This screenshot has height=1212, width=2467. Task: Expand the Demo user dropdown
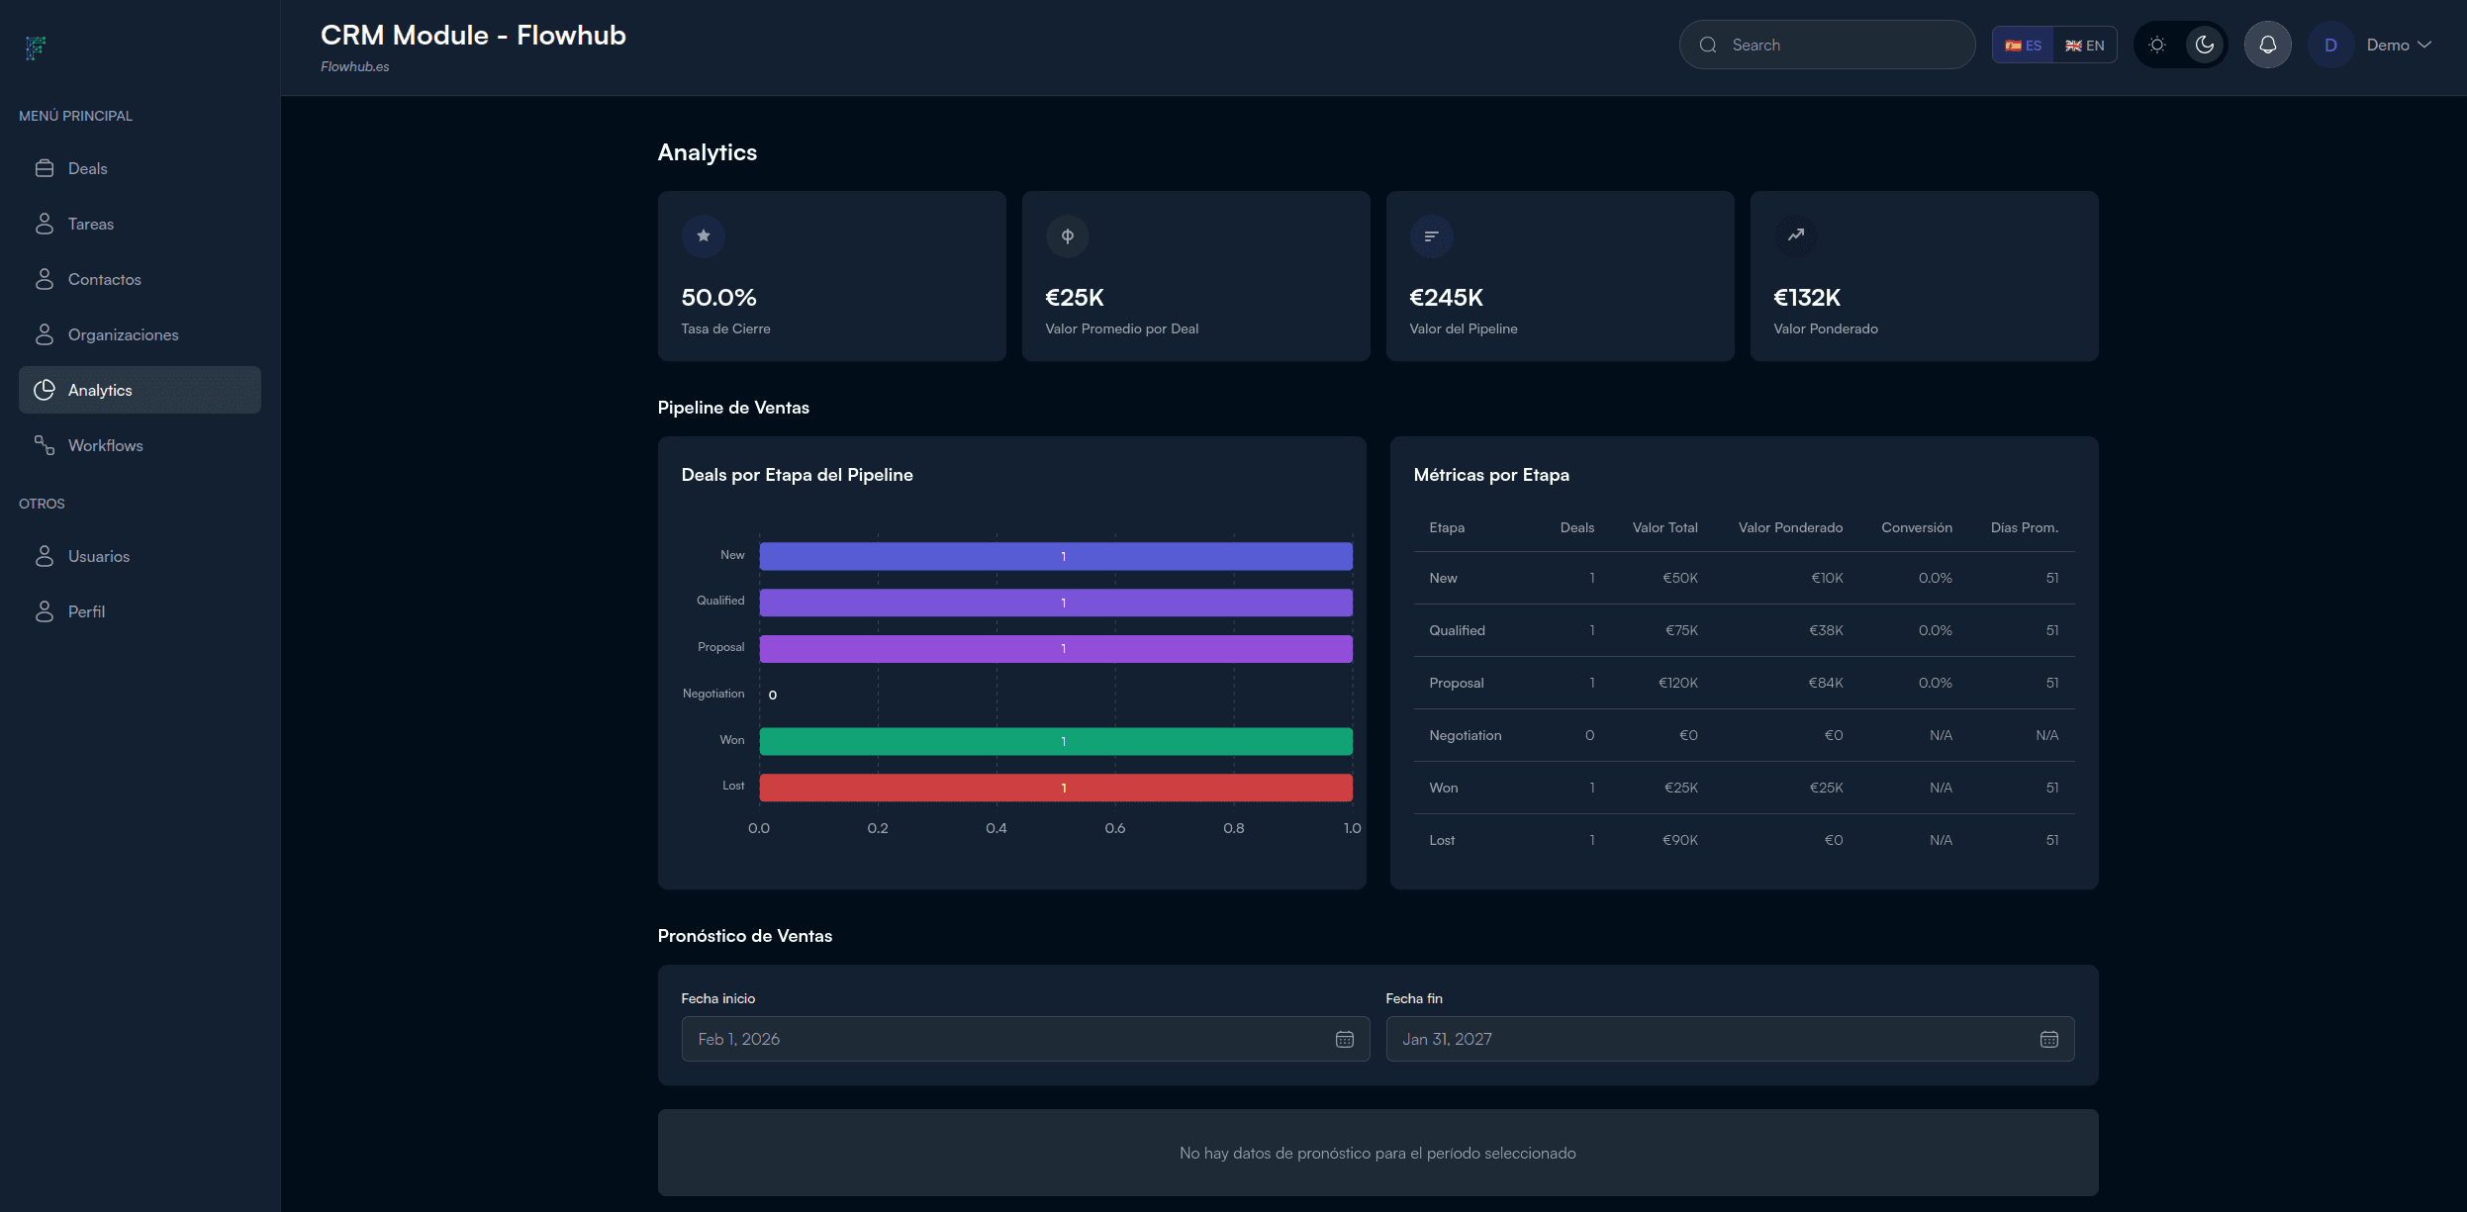(2395, 44)
